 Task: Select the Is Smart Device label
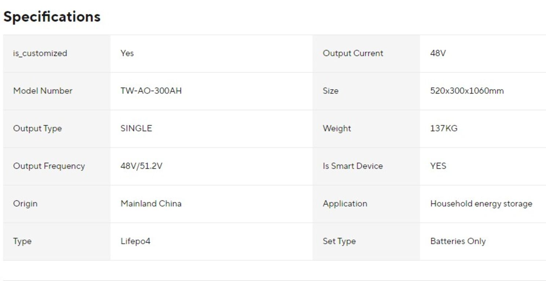353,166
